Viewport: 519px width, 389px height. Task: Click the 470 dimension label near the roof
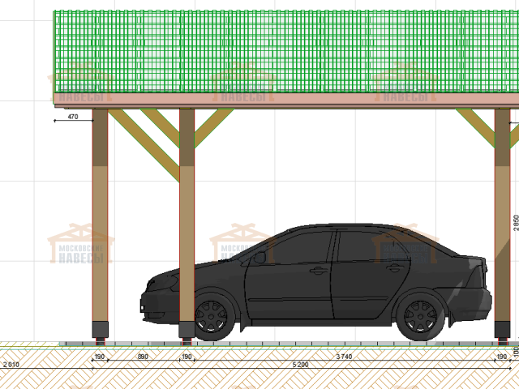(x=72, y=118)
